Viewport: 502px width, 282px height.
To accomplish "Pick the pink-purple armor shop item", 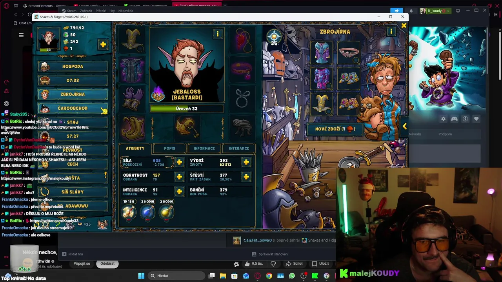I will [322, 78].
